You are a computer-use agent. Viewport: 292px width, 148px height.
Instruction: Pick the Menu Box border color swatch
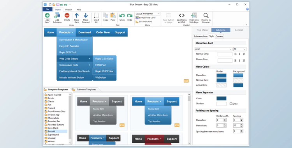tap(222, 75)
